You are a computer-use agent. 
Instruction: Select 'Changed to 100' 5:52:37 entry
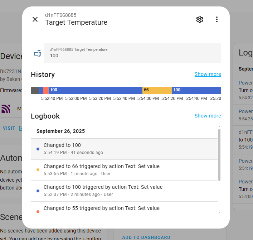click(x=124, y=190)
